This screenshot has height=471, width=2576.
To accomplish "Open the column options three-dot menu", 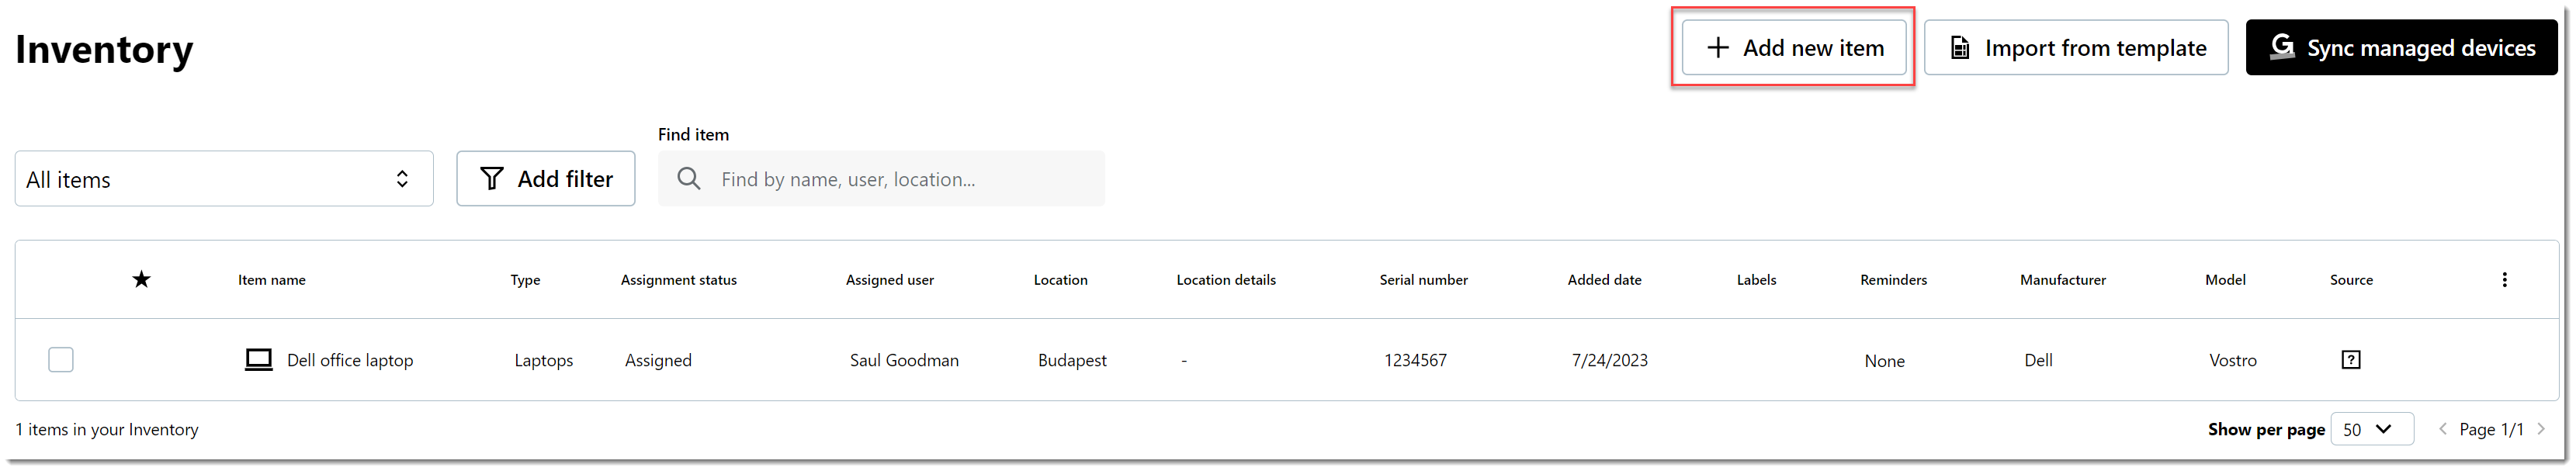I will coord(2505,279).
